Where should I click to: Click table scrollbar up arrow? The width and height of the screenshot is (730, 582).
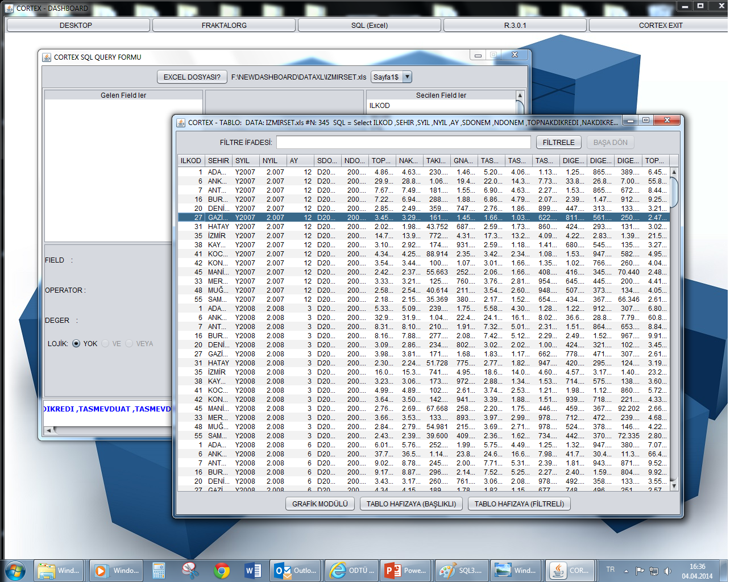(674, 172)
